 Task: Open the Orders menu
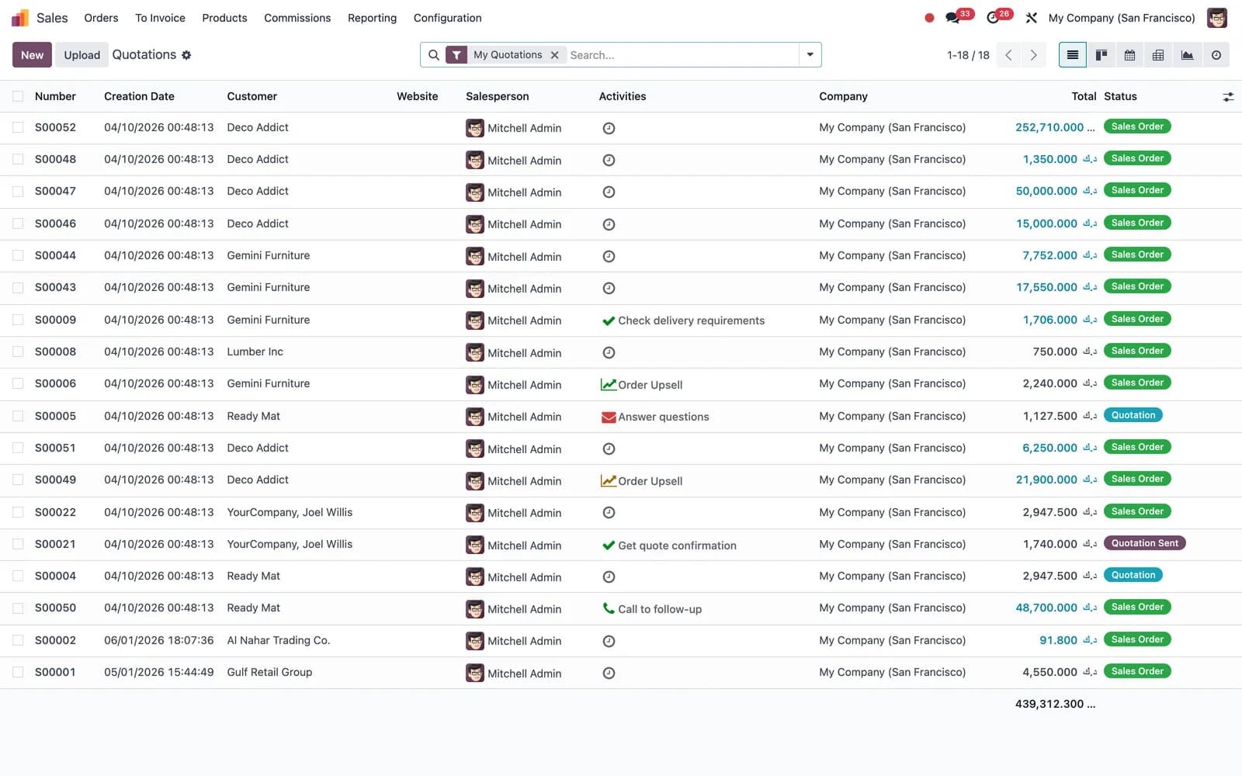[101, 18]
